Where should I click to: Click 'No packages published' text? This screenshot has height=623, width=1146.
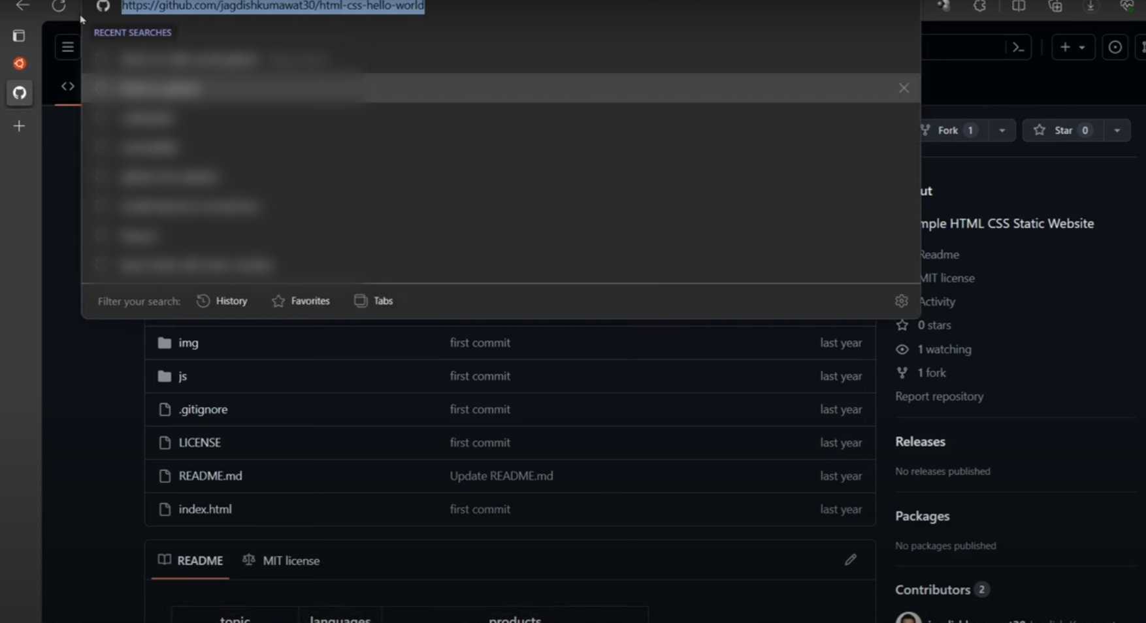click(945, 546)
